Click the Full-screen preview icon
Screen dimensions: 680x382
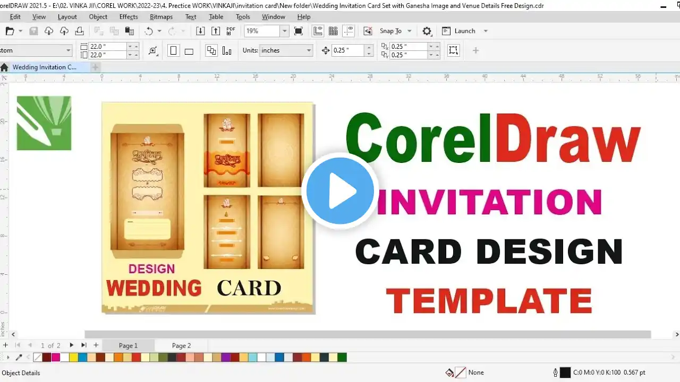[299, 31]
